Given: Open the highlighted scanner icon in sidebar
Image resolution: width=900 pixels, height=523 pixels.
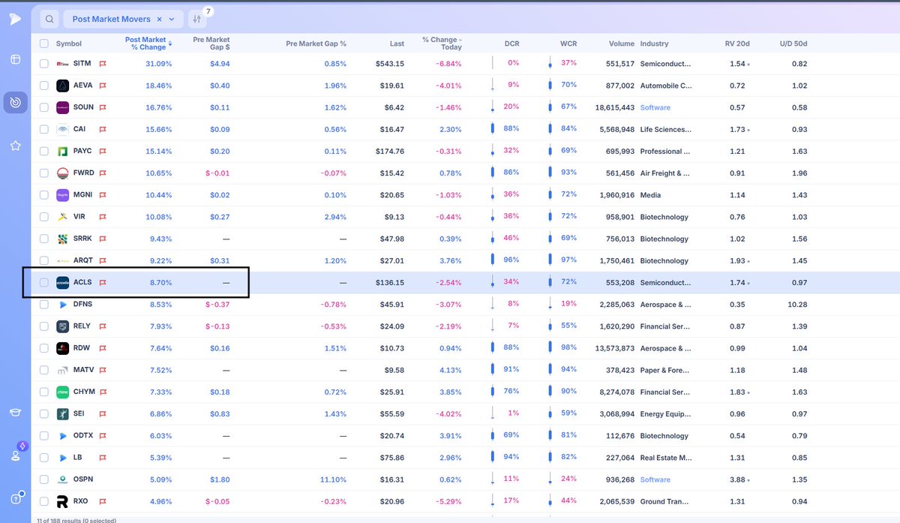Looking at the screenshot, I should [x=15, y=101].
